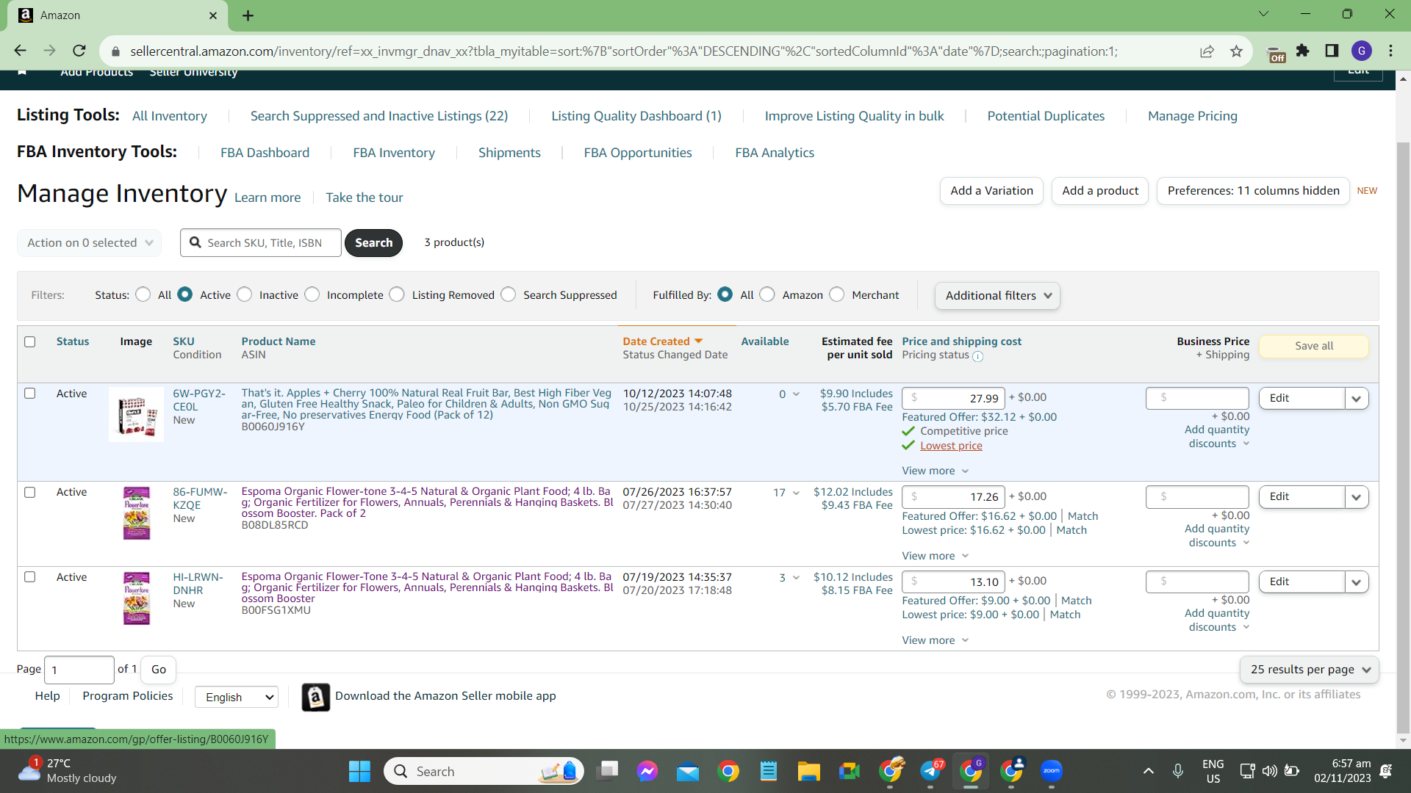Go to FBA Dashboard

coord(265,153)
